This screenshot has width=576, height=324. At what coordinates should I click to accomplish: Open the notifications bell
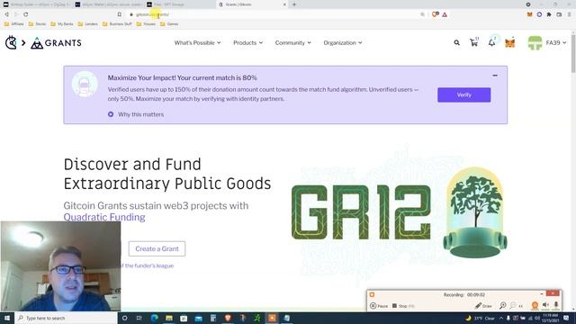(x=492, y=42)
